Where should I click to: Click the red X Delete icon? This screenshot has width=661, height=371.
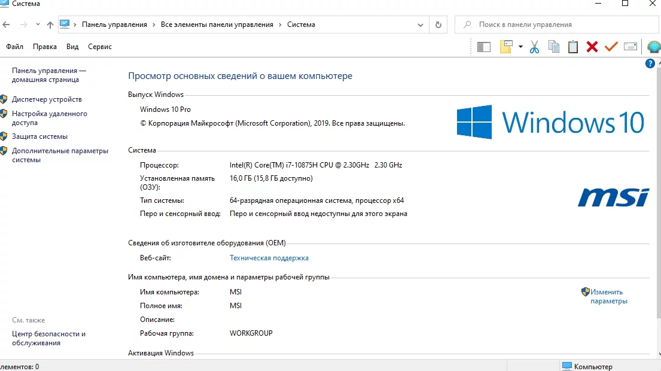[x=592, y=47]
